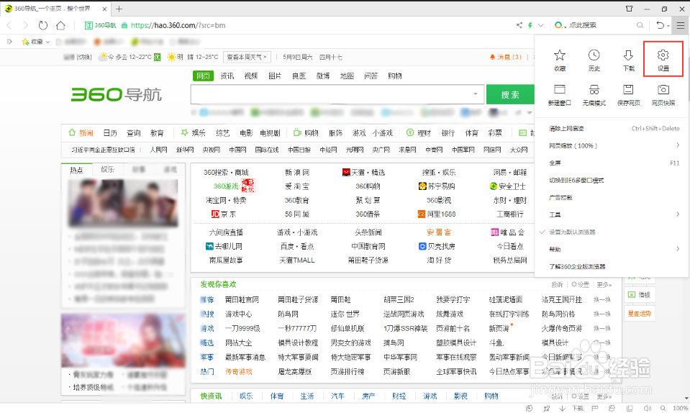Open a new tab with plus button

(119, 9)
